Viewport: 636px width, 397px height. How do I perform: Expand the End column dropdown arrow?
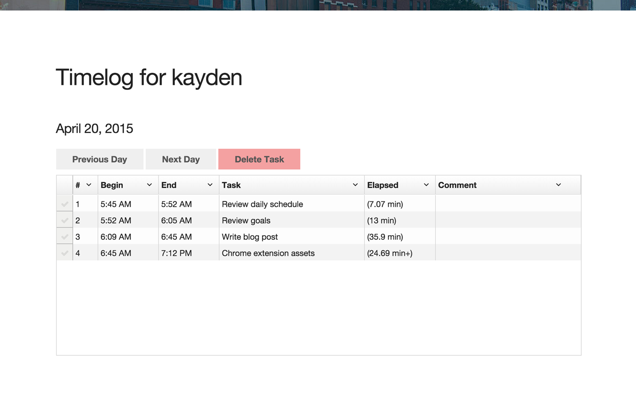210,185
